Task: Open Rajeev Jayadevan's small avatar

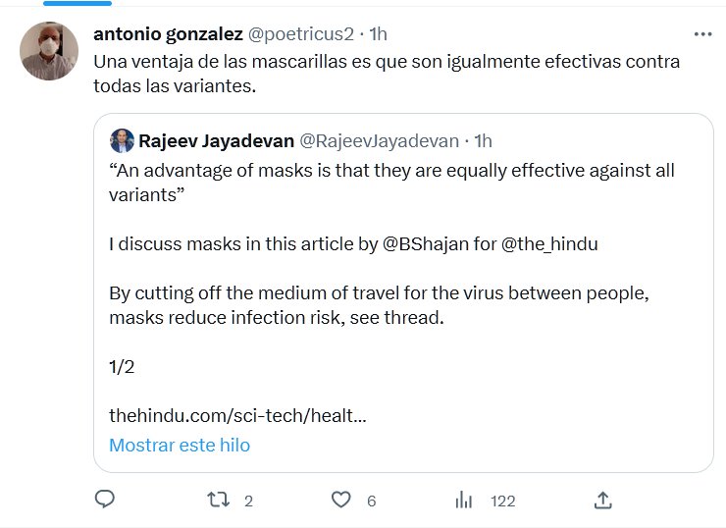Action: point(122,140)
